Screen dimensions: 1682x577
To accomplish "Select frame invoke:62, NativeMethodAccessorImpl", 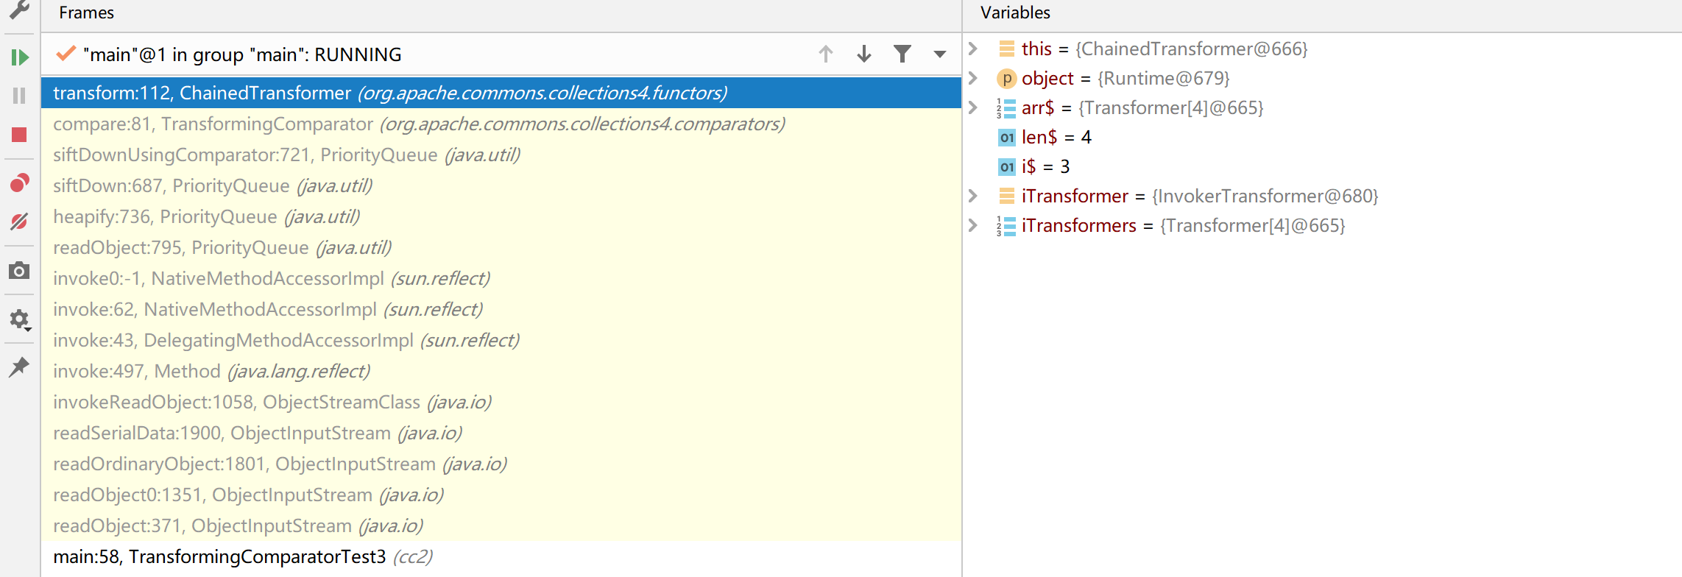I will pos(501,309).
